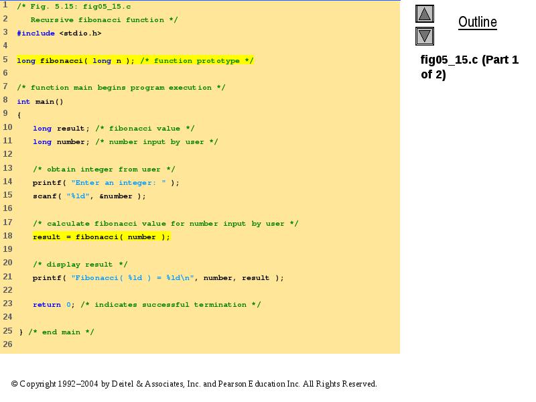Click the down arrow navigation button
536x402 pixels.
(x=425, y=36)
